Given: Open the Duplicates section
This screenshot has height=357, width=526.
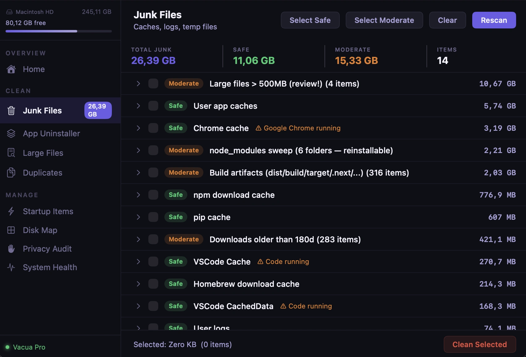Looking at the screenshot, I should click(x=60, y=173).
